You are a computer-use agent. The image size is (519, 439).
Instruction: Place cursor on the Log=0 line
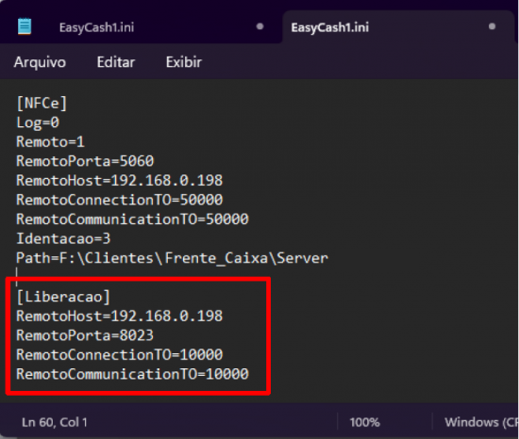click(x=38, y=122)
